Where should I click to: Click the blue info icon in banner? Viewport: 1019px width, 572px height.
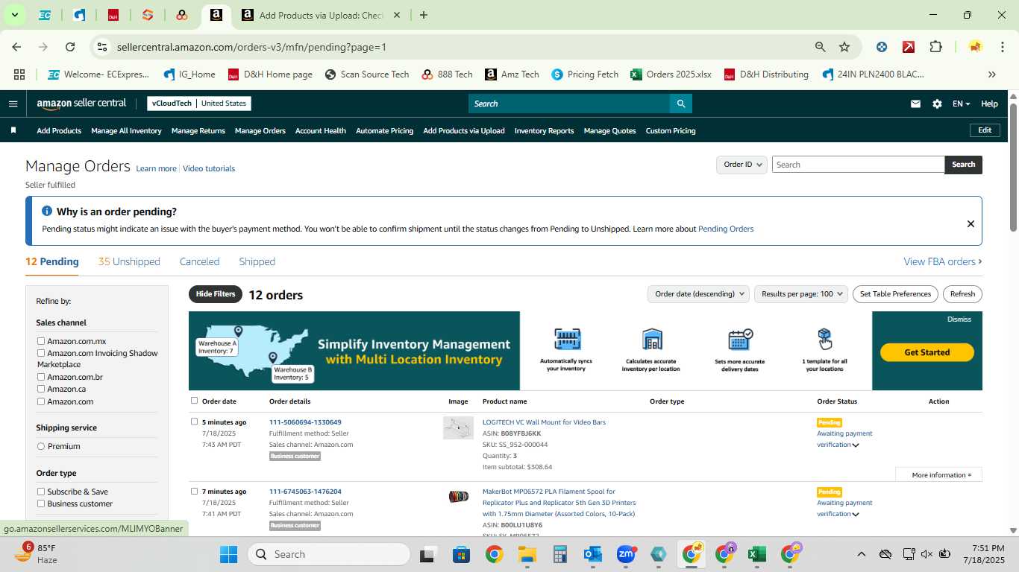click(47, 212)
